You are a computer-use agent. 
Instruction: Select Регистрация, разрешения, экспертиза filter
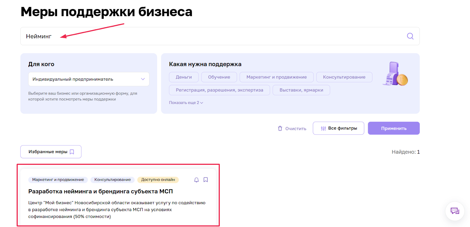(x=219, y=90)
